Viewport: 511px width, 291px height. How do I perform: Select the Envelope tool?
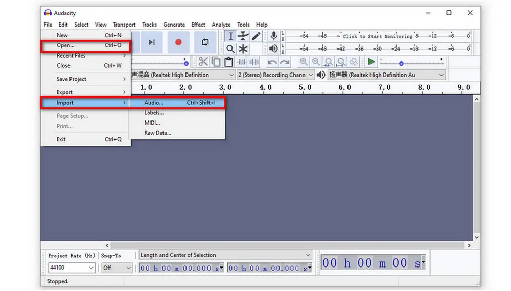(243, 36)
